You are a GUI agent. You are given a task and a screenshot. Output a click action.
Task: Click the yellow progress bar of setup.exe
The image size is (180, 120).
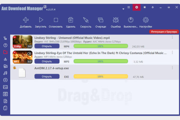(101, 76)
